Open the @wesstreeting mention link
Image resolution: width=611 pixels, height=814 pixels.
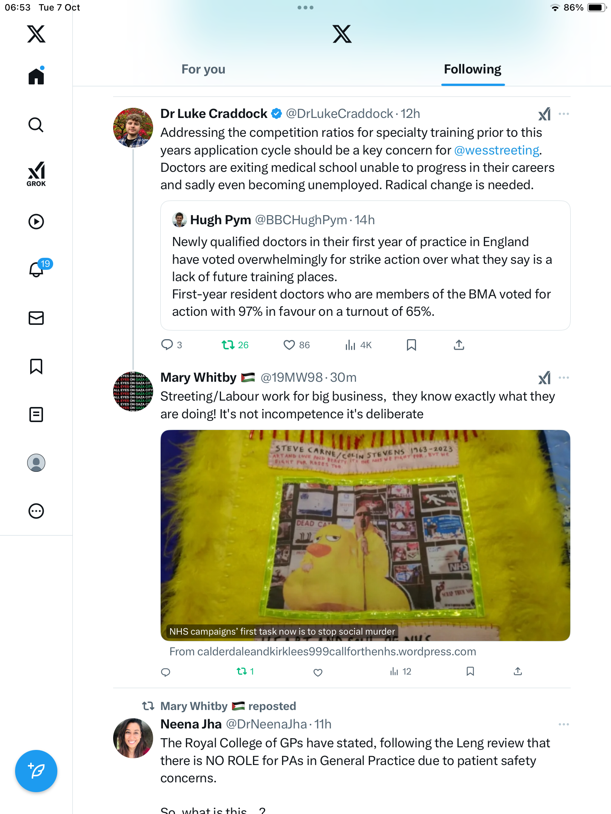click(496, 150)
